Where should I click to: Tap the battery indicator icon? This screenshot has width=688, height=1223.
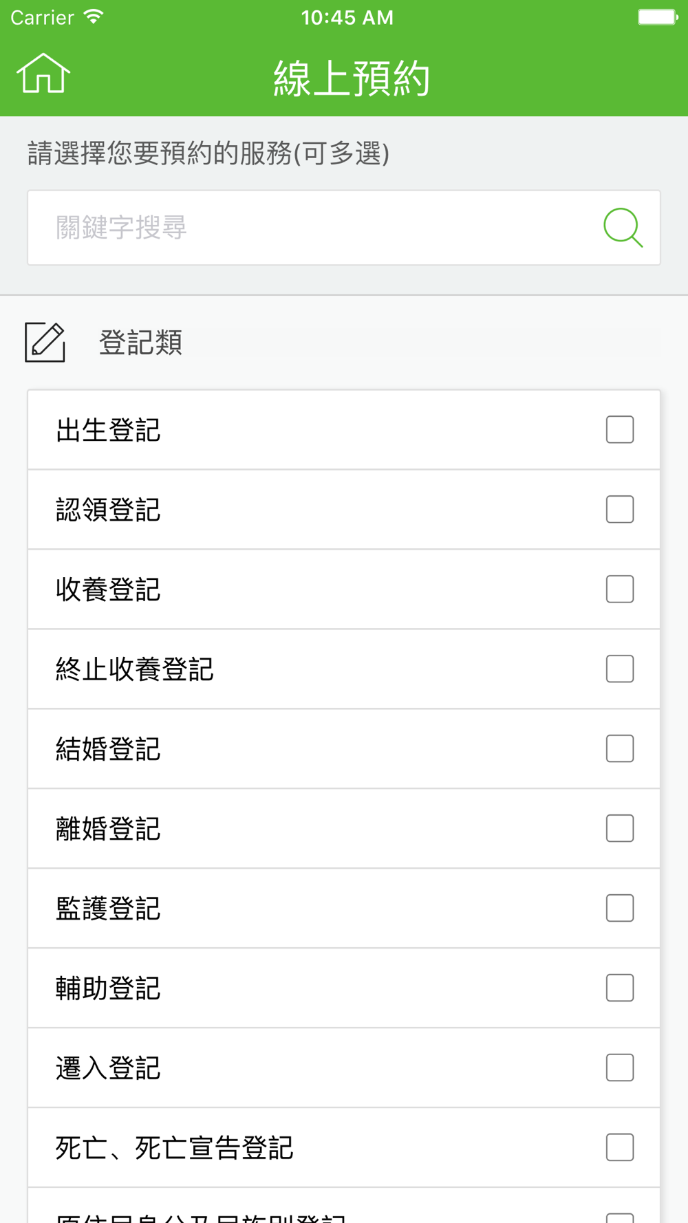[x=658, y=17]
